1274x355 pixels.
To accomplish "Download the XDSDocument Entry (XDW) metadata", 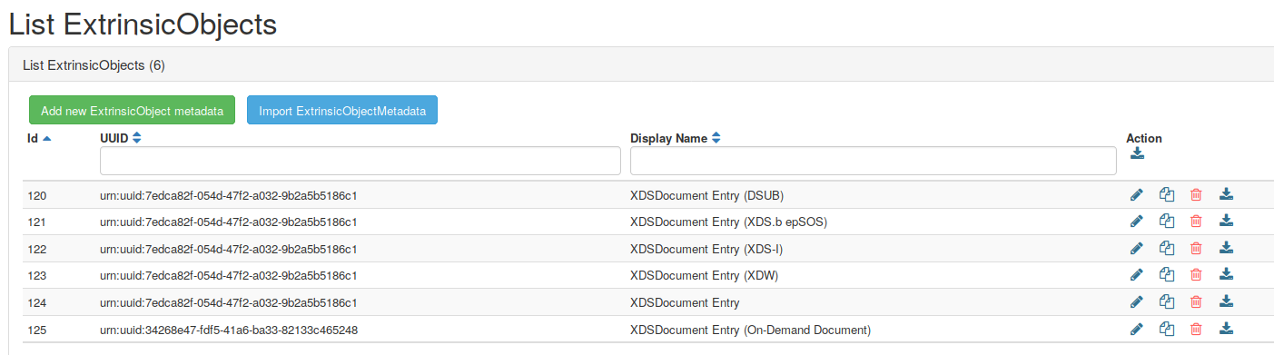I will 1226,274.
